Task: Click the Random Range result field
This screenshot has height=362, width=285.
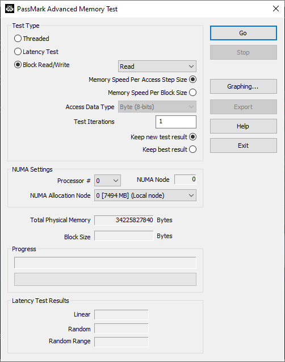Action: 121,342
